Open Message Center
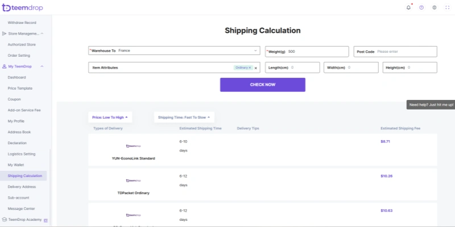Image resolution: width=455 pixels, height=227 pixels. pyautogui.click(x=21, y=208)
